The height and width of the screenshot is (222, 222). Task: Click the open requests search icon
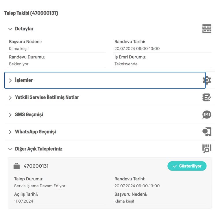click(x=207, y=149)
